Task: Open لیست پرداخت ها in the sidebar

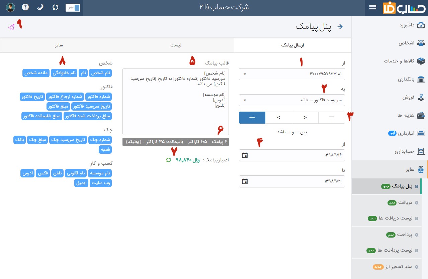Action: coord(386,250)
